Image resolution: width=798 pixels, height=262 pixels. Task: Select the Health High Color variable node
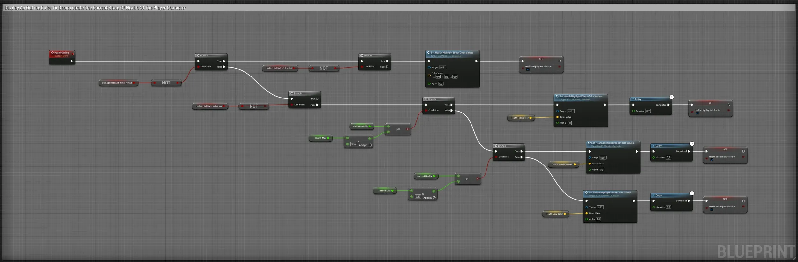click(521, 118)
